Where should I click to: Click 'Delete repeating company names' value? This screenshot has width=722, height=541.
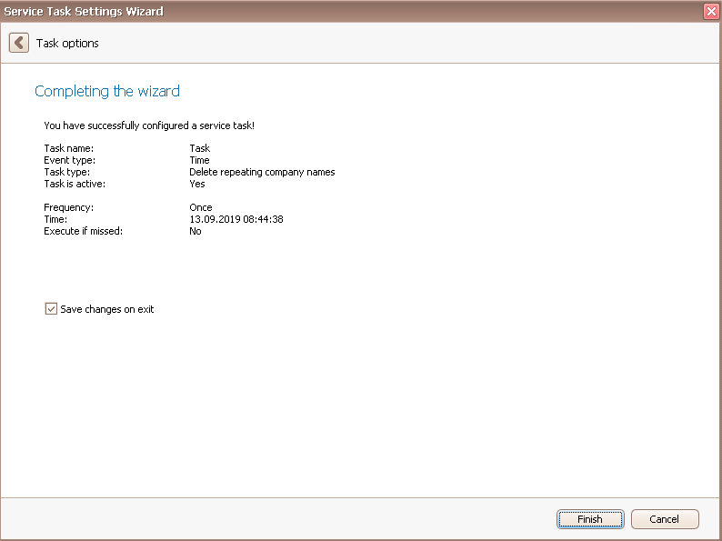[262, 172]
